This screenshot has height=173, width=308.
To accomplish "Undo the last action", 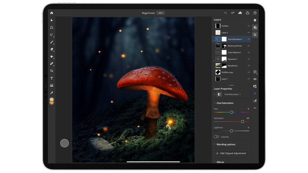I will tap(225, 13).
